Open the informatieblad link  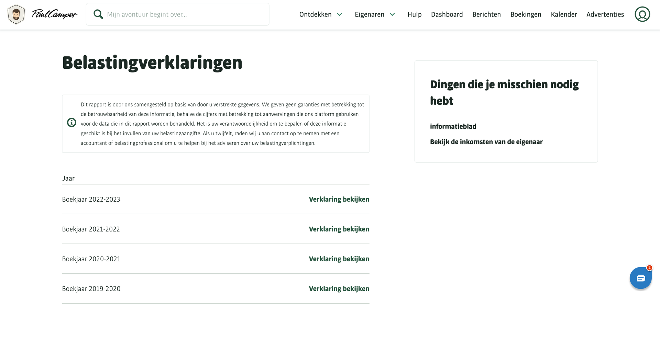pos(453,126)
